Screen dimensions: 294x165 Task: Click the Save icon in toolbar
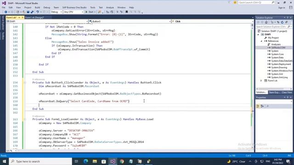point(28,12)
